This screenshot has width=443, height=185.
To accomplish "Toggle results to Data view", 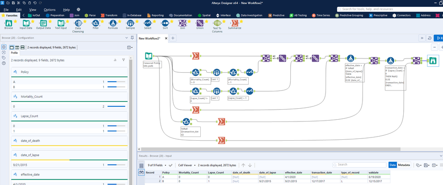I will (x=392, y=165).
